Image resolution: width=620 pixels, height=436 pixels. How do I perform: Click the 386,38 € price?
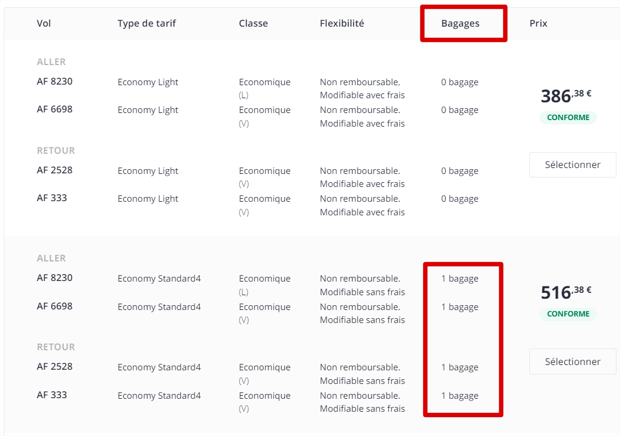click(566, 96)
